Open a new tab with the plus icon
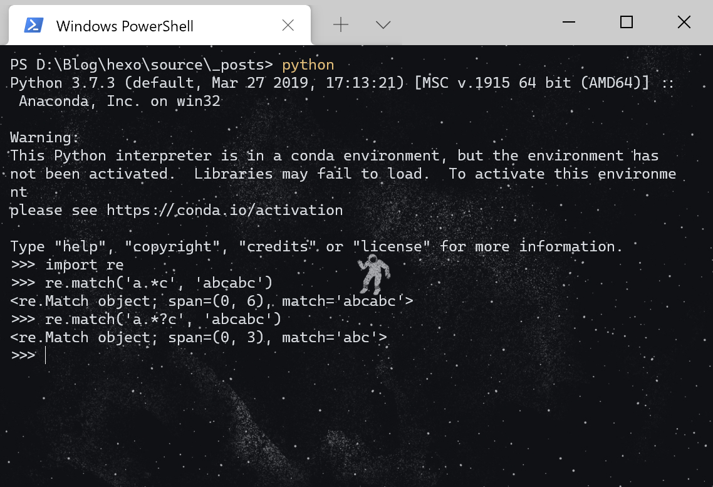This screenshot has height=487, width=713. click(x=341, y=24)
